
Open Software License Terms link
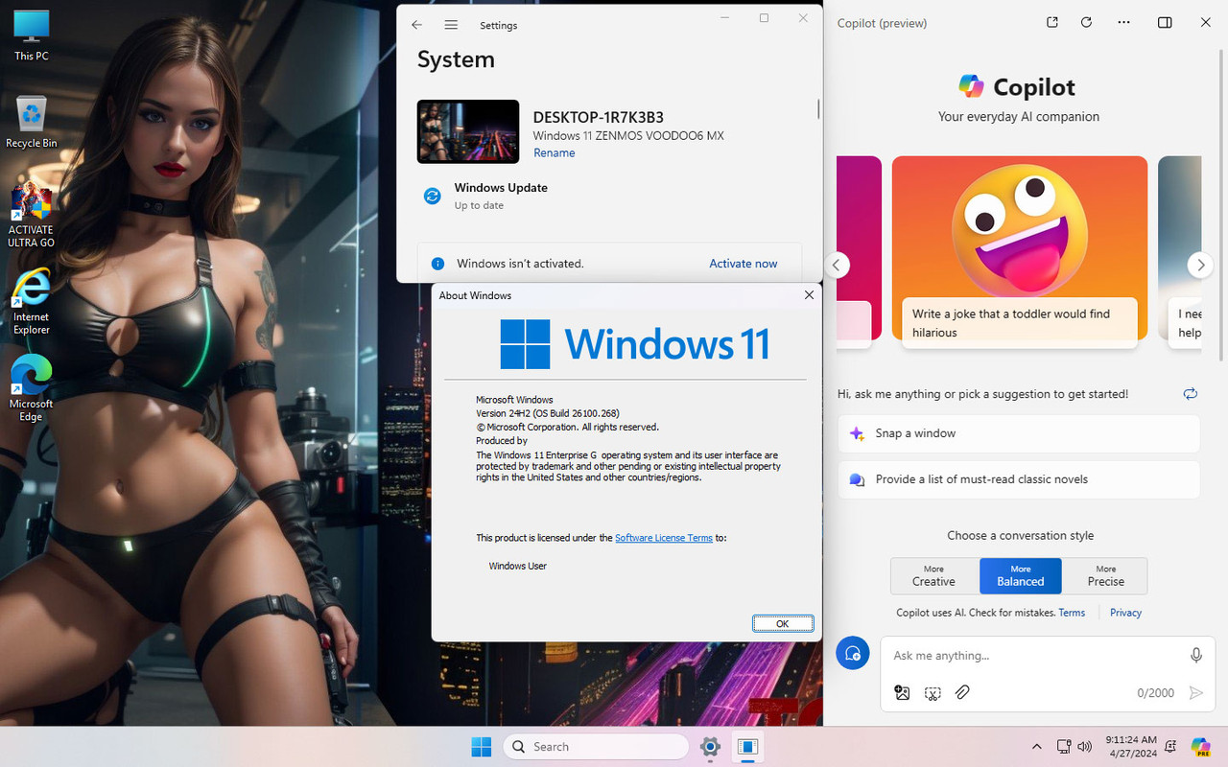tap(663, 538)
